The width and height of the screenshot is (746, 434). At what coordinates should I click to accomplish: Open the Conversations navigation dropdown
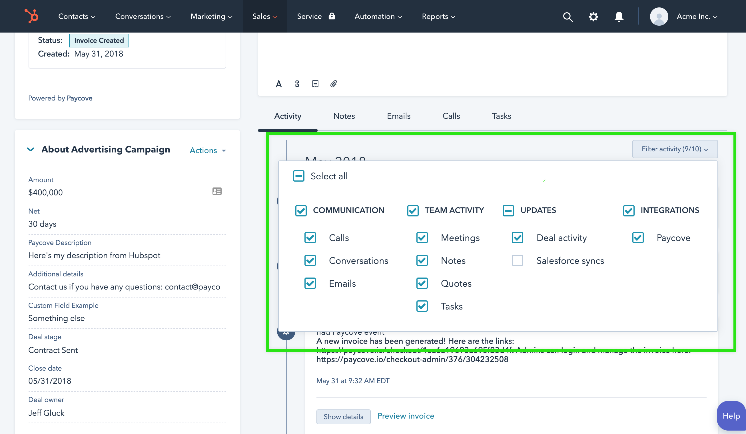(143, 17)
